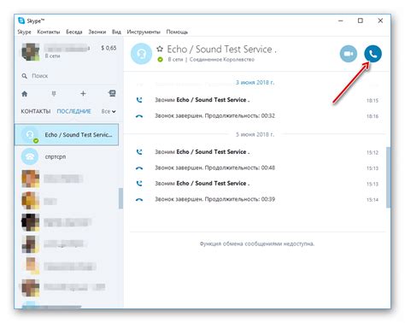
Task: Click the Функция обмена сообщениями недоступна notice
Action: (257, 244)
